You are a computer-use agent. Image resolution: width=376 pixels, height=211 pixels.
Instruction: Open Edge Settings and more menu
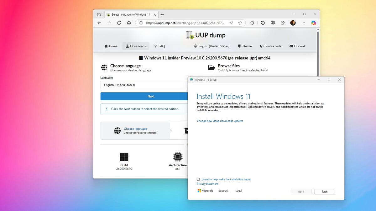(303, 23)
